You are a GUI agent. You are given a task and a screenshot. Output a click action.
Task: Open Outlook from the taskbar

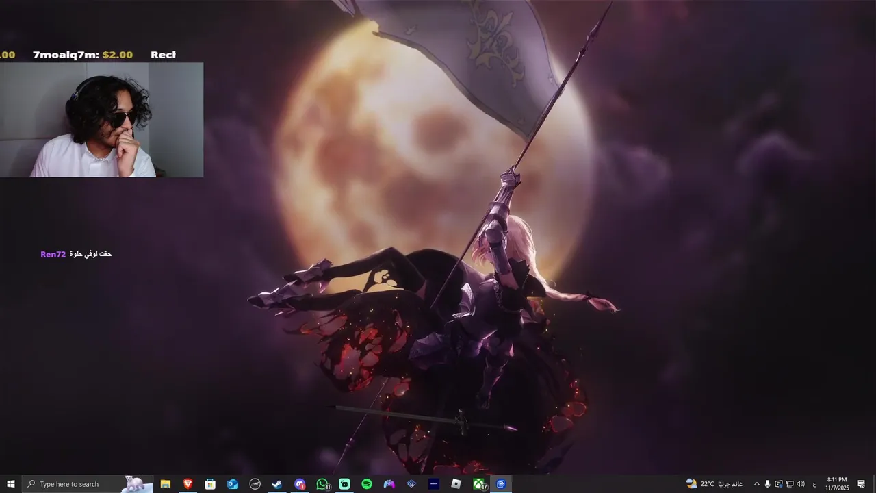233,484
